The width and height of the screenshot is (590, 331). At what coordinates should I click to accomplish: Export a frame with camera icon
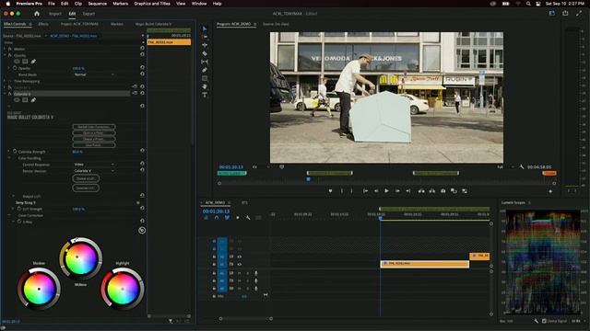click(443, 191)
